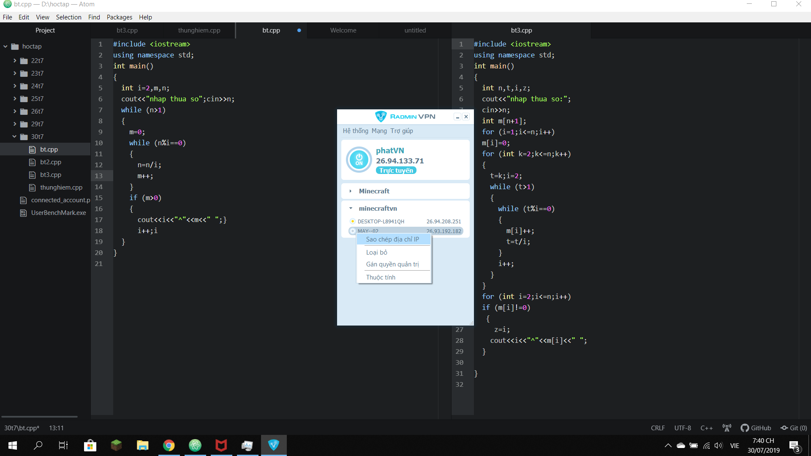Open the McAfee taskbar icon
The image size is (811, 456).
pyautogui.click(x=221, y=445)
